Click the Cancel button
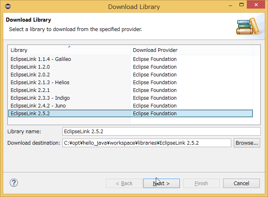The width and height of the screenshot is (268, 197). tap(241, 183)
